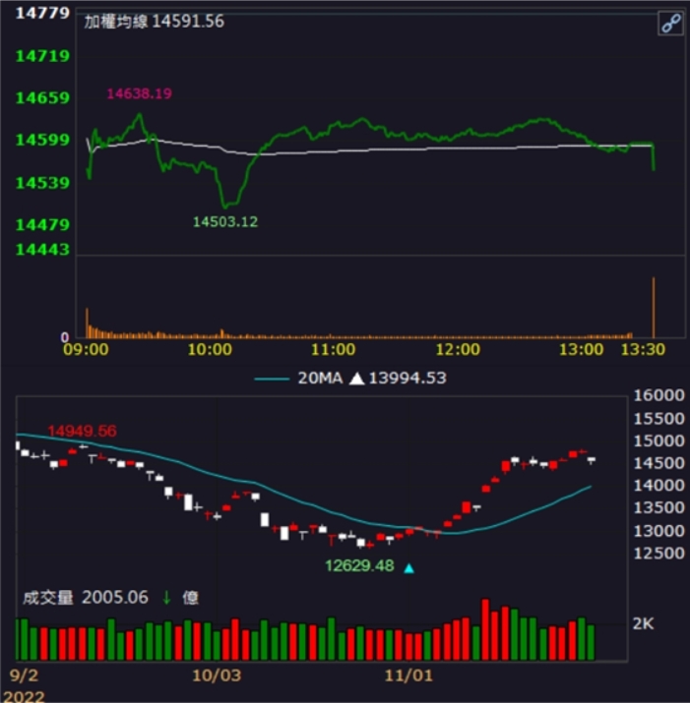Click the 14539 price axis label
The width and height of the screenshot is (690, 703).
point(42,183)
